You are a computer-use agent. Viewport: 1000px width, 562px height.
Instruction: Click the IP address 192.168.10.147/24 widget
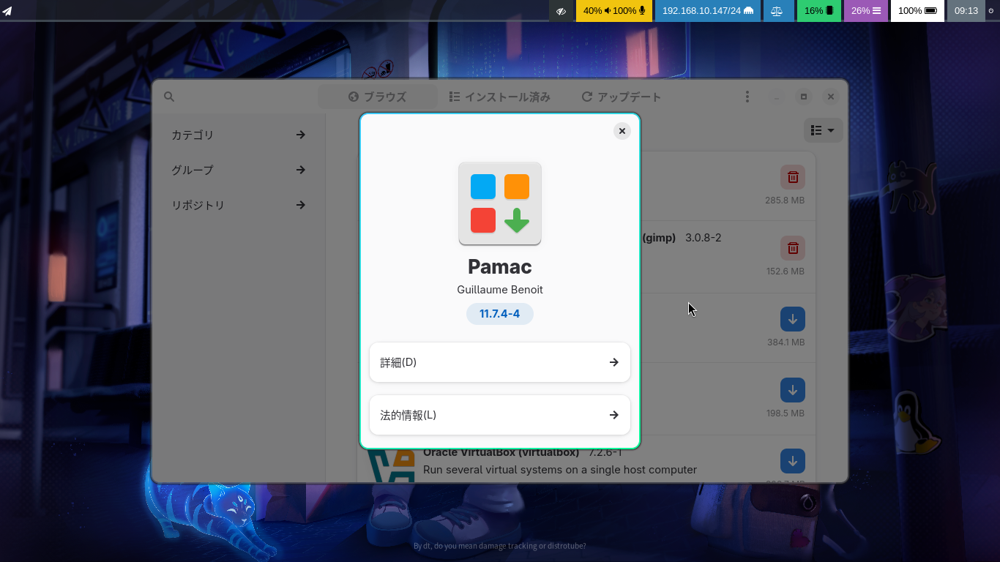(708, 11)
